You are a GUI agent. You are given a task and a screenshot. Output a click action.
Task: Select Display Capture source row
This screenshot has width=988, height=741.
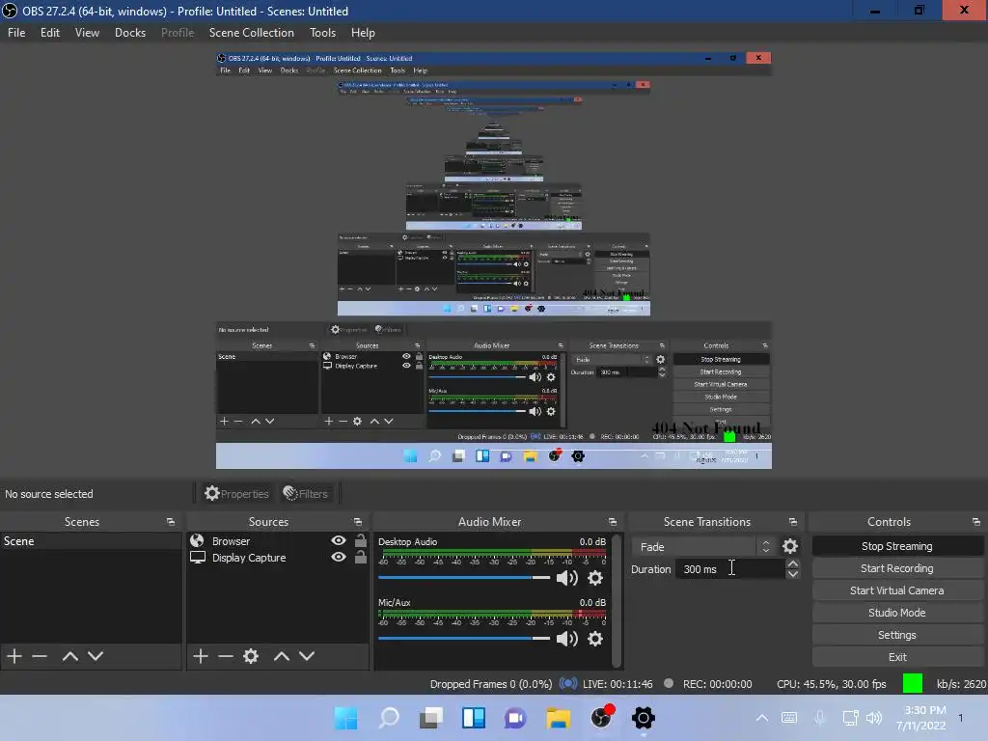pyautogui.click(x=277, y=557)
